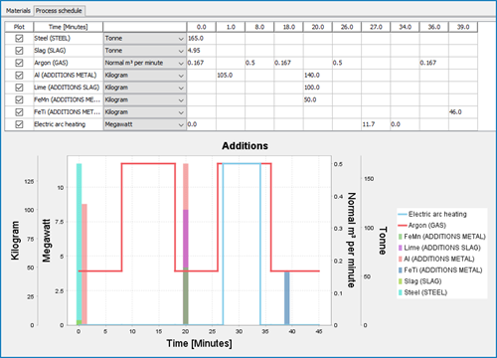Select the 39.0 time column header
Viewport: 497px width, 358px height.
[x=463, y=27]
